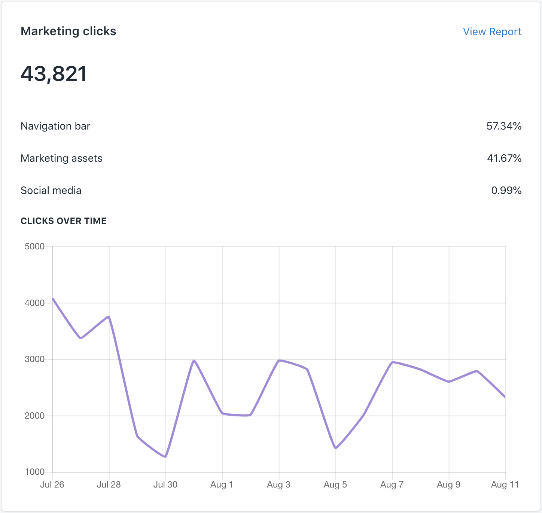
Task: Click the Clicks Over Time heading
Action: tap(64, 221)
